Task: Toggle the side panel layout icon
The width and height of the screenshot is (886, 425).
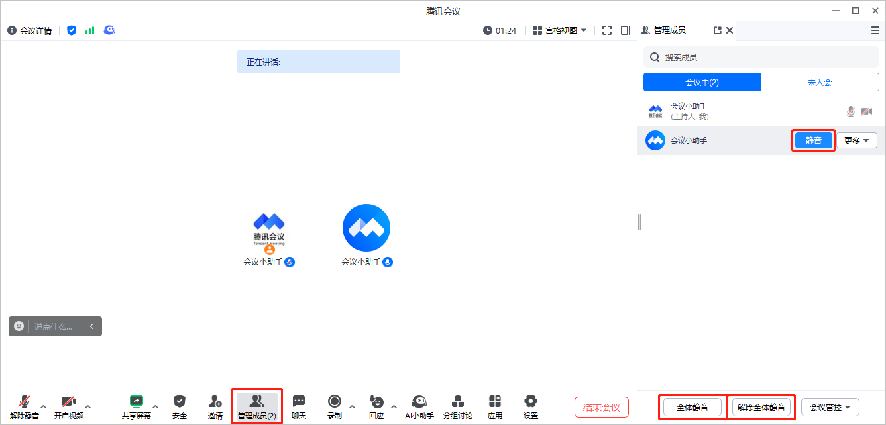Action: pos(626,30)
